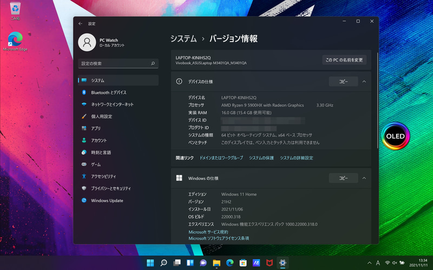Open McAfee from the taskbar
This screenshot has width=433, height=270.
(x=270, y=263)
